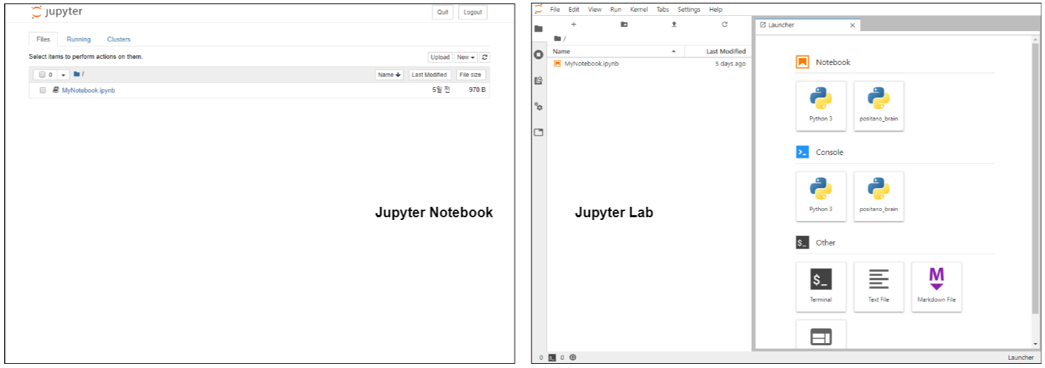The image size is (1045, 368).
Task: Create a new Markdown File from Launcher
Action: click(x=936, y=286)
